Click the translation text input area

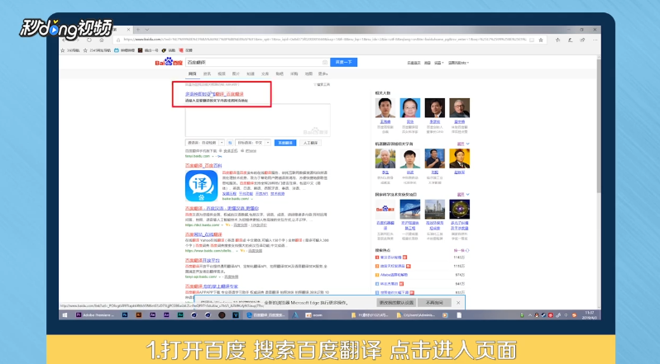[x=257, y=120]
